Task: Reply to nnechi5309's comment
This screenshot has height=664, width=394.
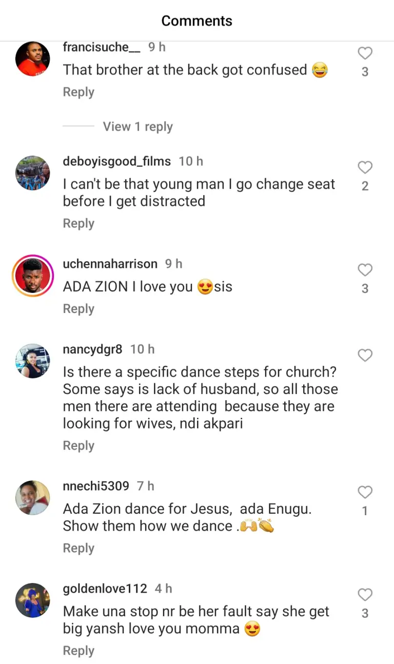Action: tap(78, 549)
